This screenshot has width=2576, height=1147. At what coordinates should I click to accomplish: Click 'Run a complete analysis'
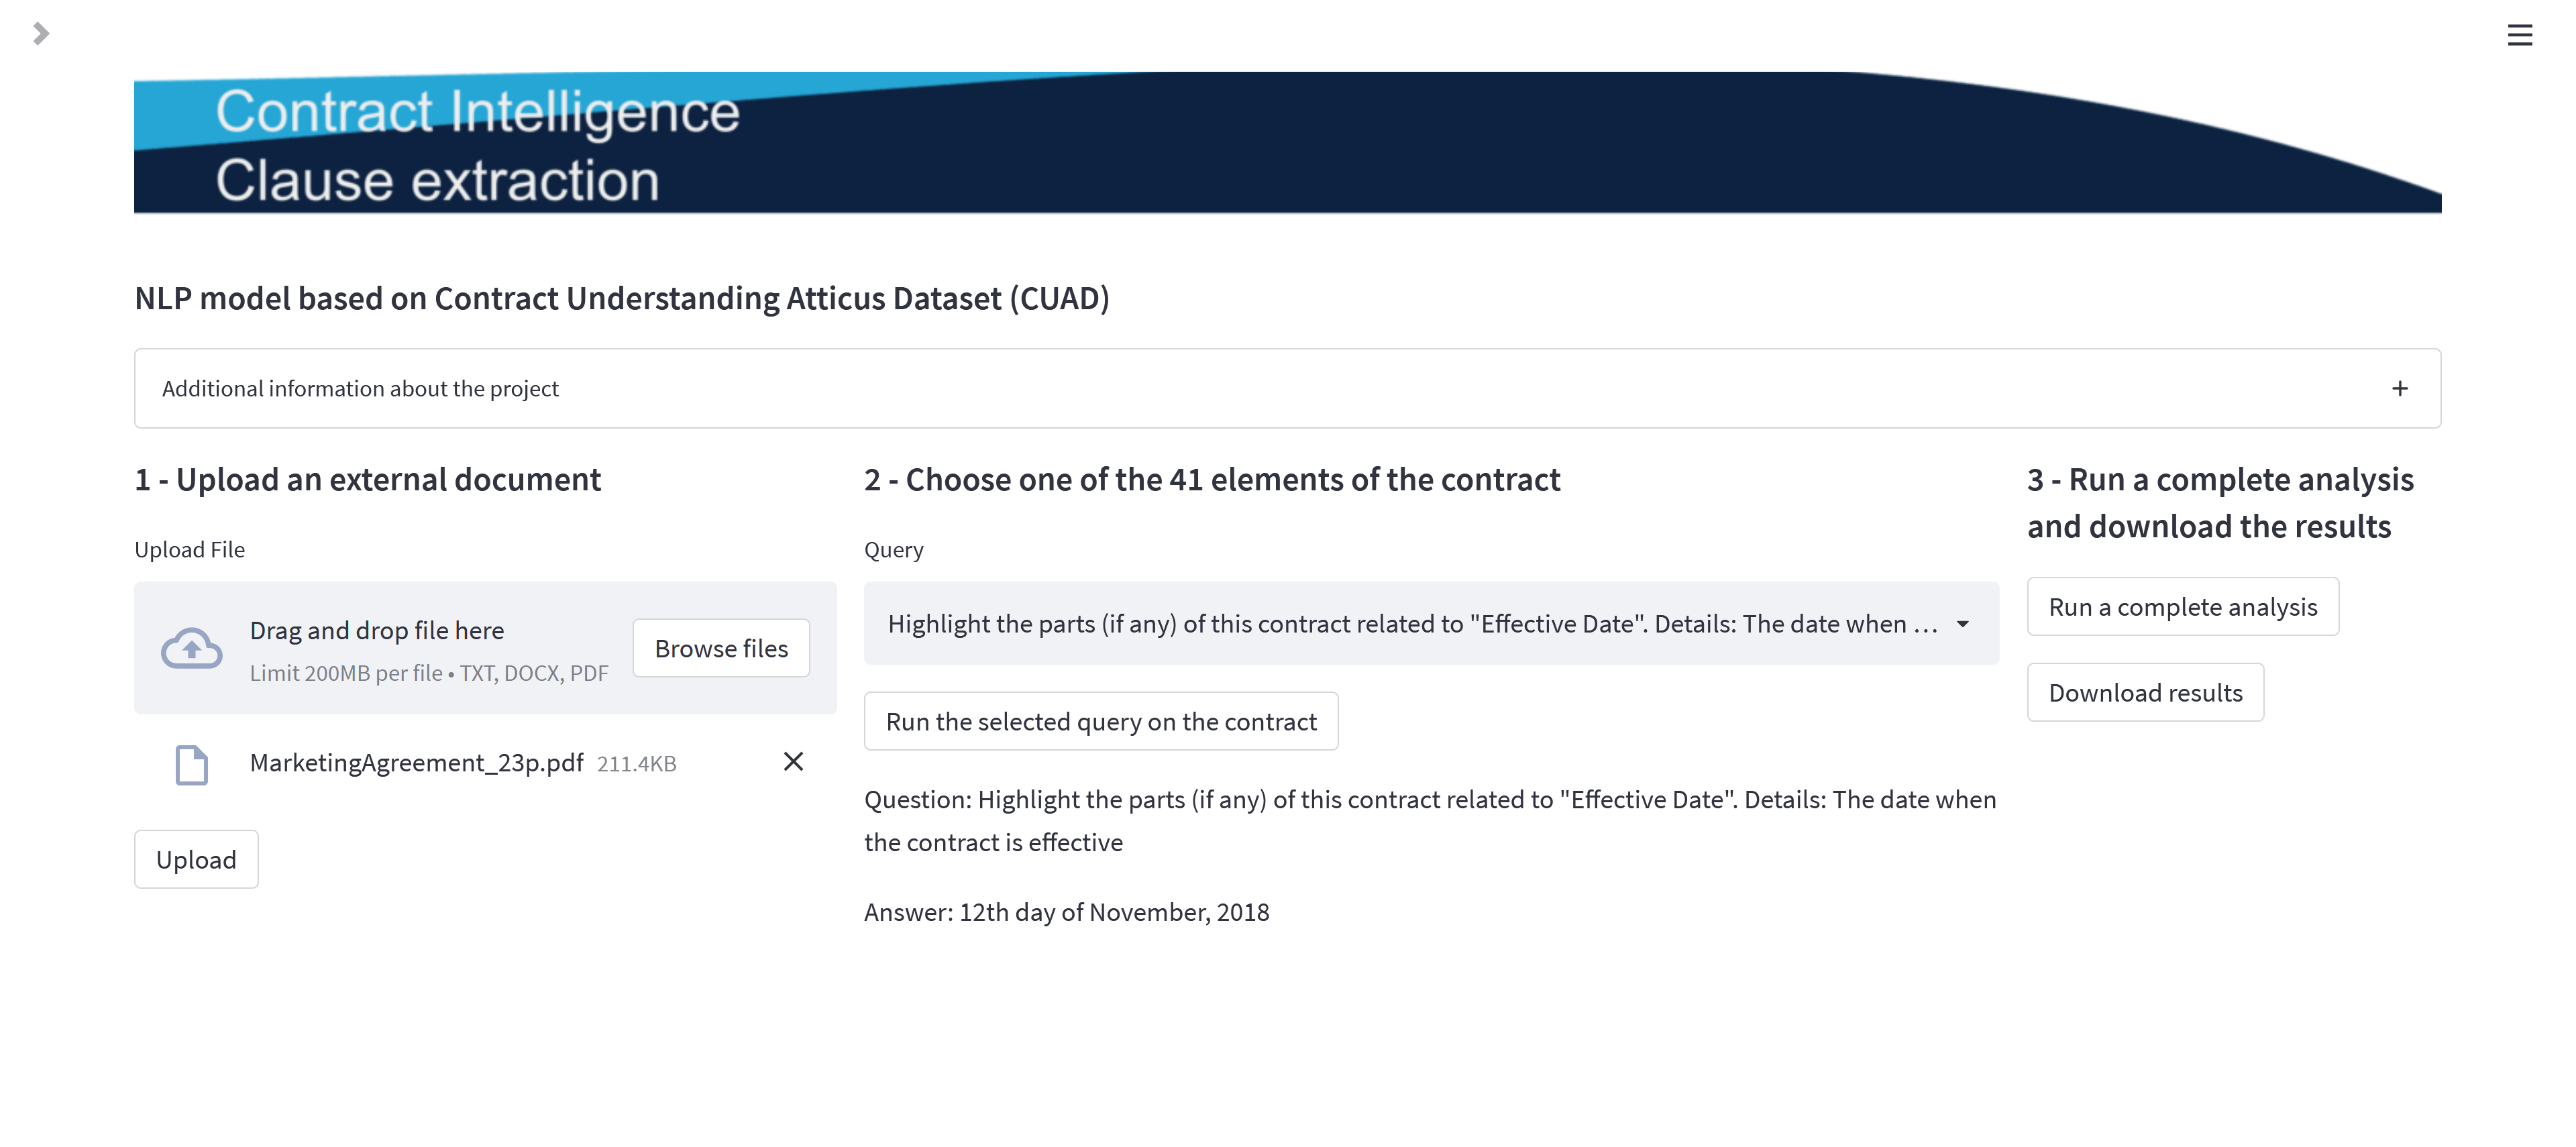click(x=2183, y=606)
